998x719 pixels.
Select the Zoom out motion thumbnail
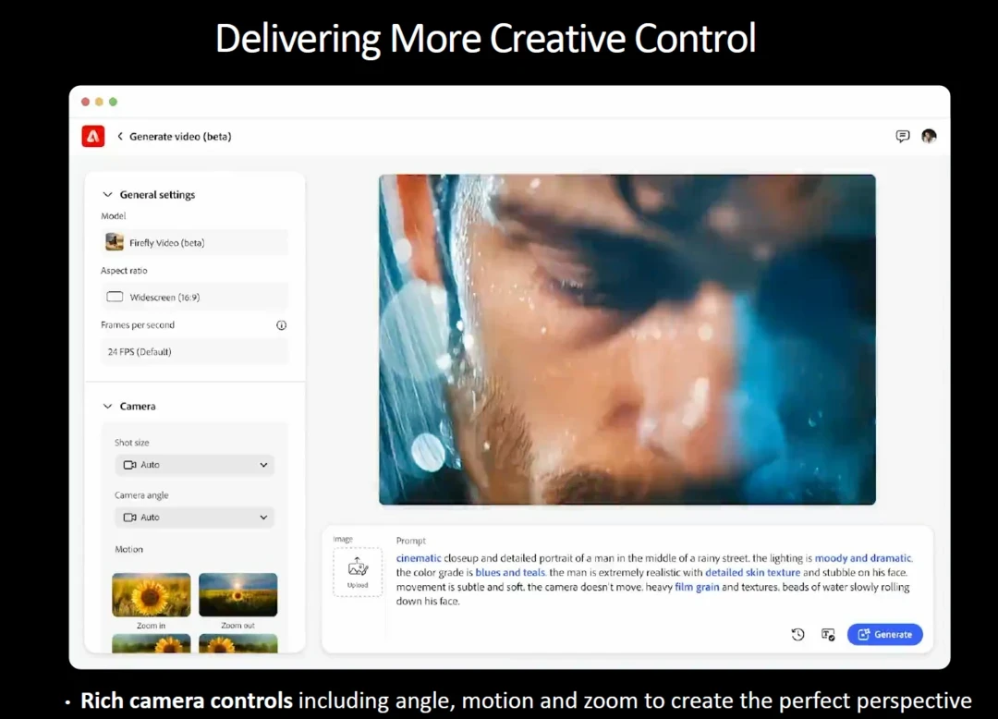[237, 594]
